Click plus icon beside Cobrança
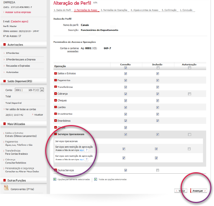Screen dimensions: 214x206 [56, 94]
